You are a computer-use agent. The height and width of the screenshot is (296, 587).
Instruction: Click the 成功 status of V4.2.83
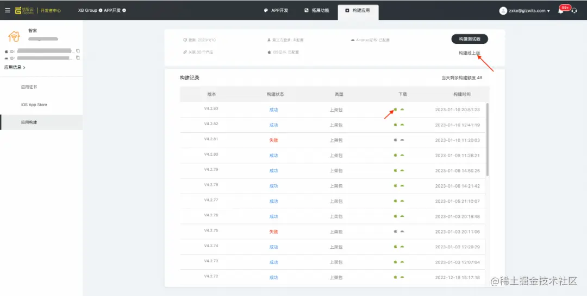[273, 110]
